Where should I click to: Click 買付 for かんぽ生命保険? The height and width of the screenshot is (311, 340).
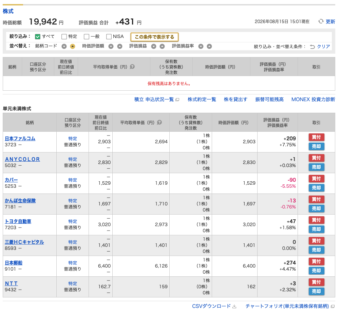(x=316, y=199)
